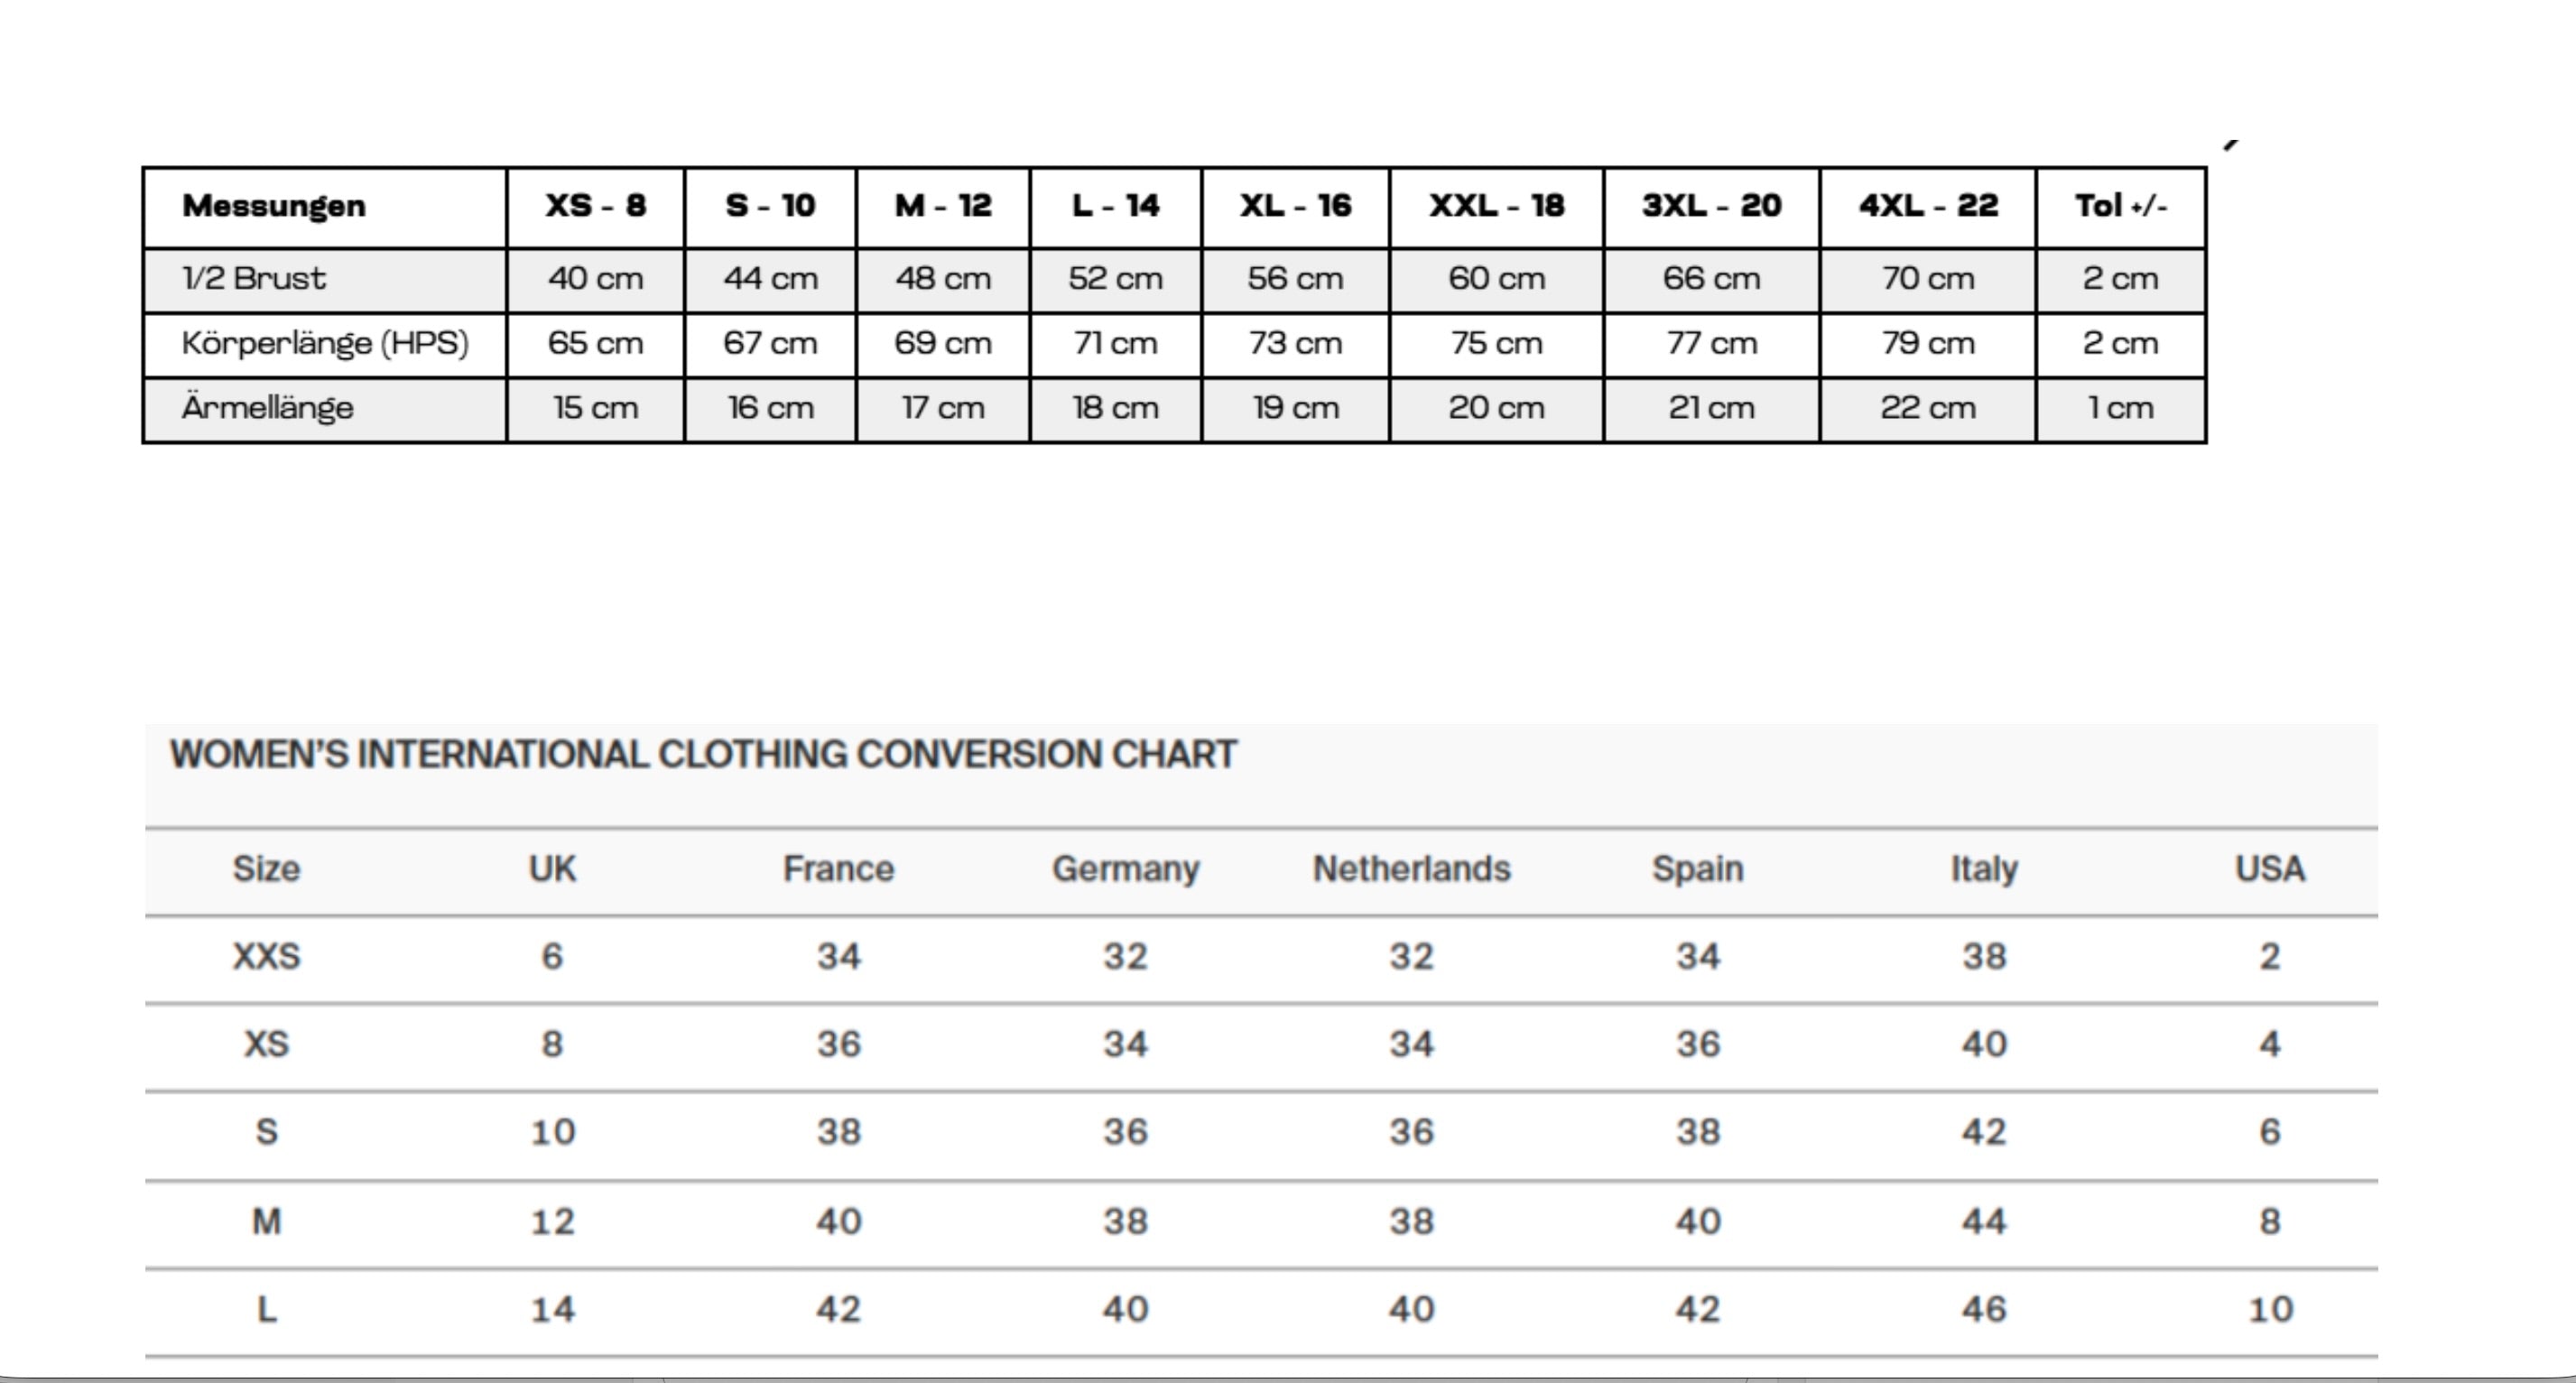2576x1383 pixels.
Task: Select the 66 cm chest value
Action: coord(1711,278)
